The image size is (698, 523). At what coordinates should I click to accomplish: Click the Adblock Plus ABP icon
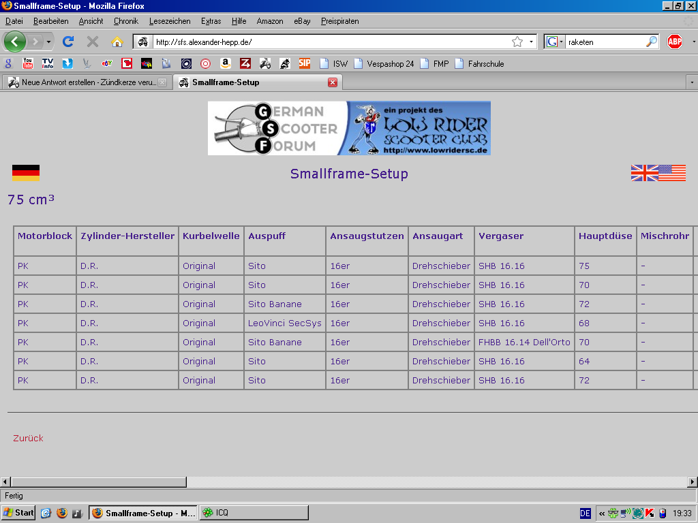[x=675, y=42]
